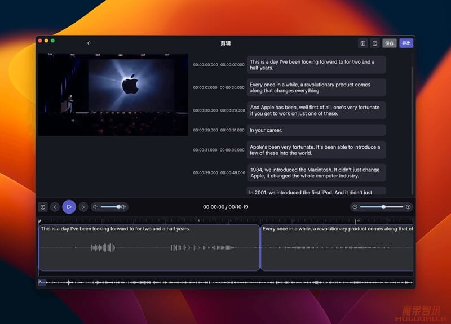Click start time 00:00:31.000

pyautogui.click(x=205, y=150)
